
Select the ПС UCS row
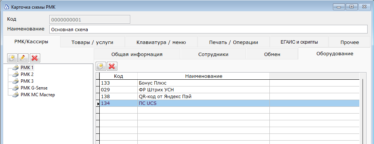[230, 103]
